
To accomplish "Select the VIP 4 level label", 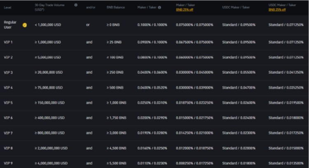I will point(8,88).
